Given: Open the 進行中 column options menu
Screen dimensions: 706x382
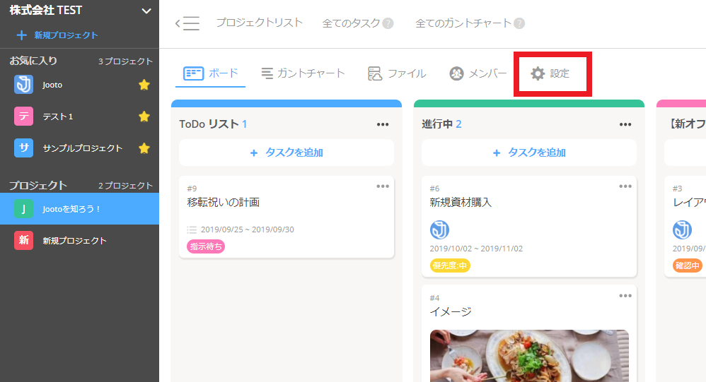Looking at the screenshot, I should [625, 124].
